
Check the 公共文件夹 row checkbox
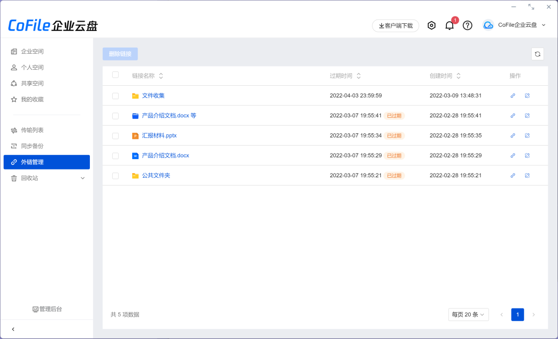[115, 176]
